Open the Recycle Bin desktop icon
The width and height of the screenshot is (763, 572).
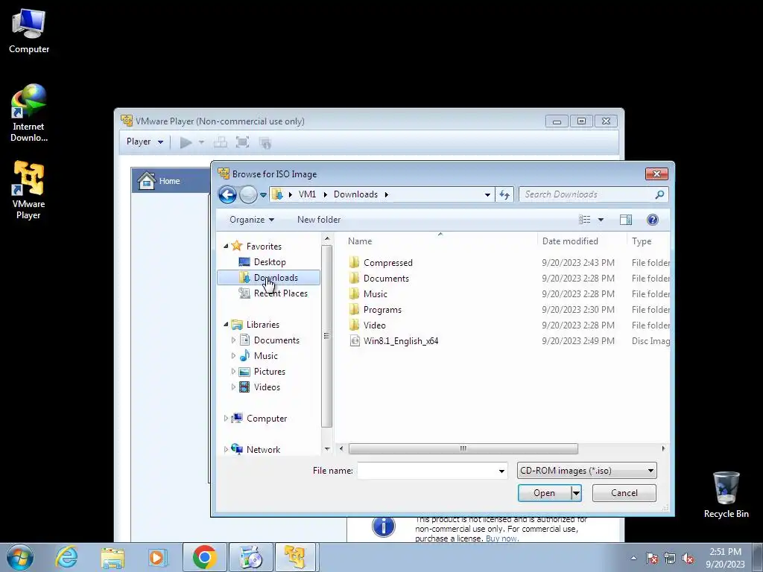[726, 495]
